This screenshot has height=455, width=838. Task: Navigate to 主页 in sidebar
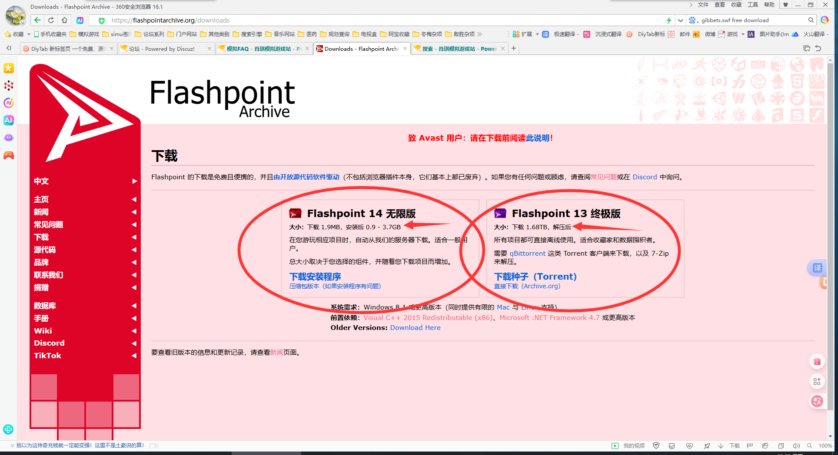[41, 199]
